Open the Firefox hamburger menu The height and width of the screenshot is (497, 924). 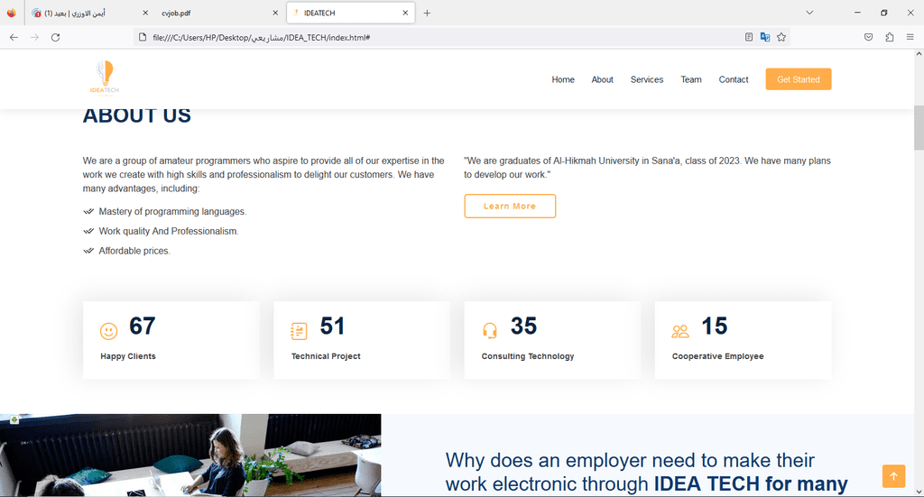point(910,37)
